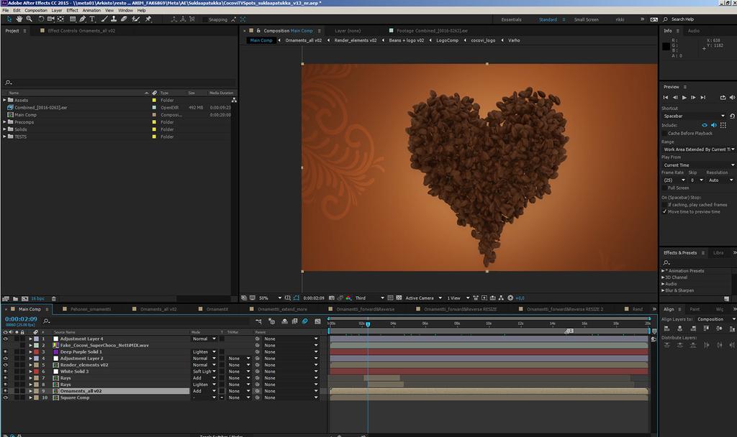Click the new folder icon in Project panel

(16, 298)
